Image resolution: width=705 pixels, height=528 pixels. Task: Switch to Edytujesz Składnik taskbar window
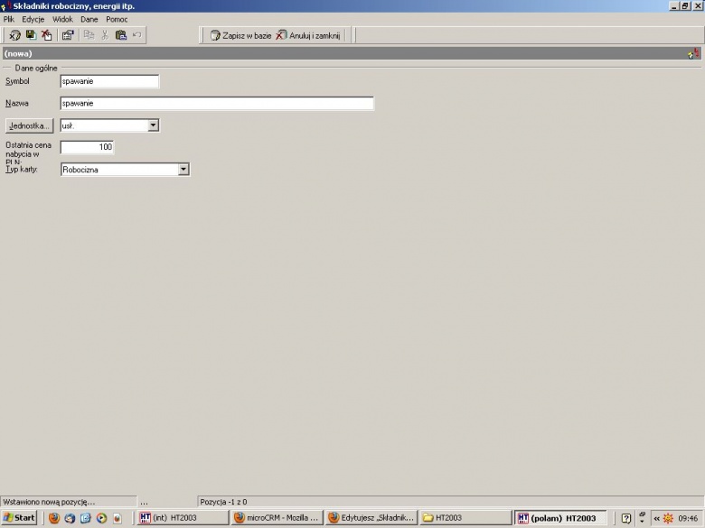coord(371,518)
